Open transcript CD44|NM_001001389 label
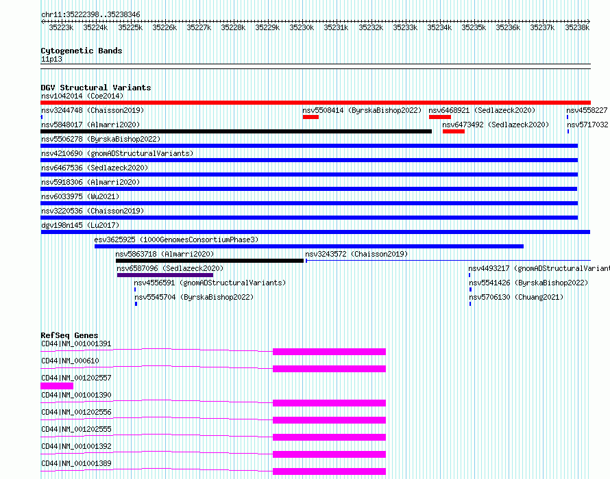The width and height of the screenshot is (610, 479). pyautogui.click(x=76, y=463)
